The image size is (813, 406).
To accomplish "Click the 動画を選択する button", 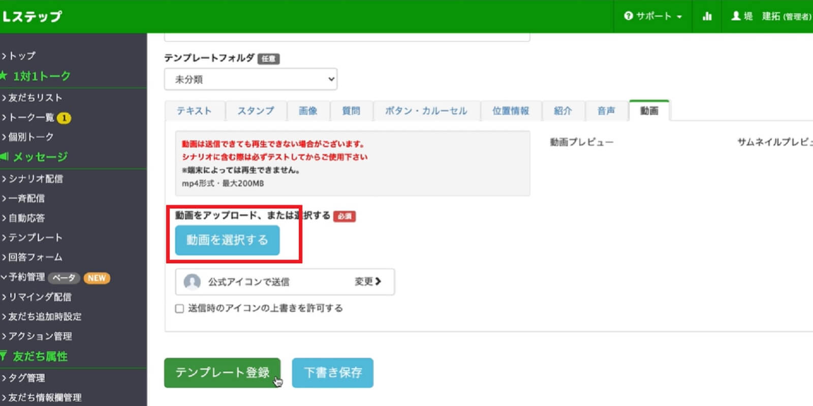I will 227,240.
